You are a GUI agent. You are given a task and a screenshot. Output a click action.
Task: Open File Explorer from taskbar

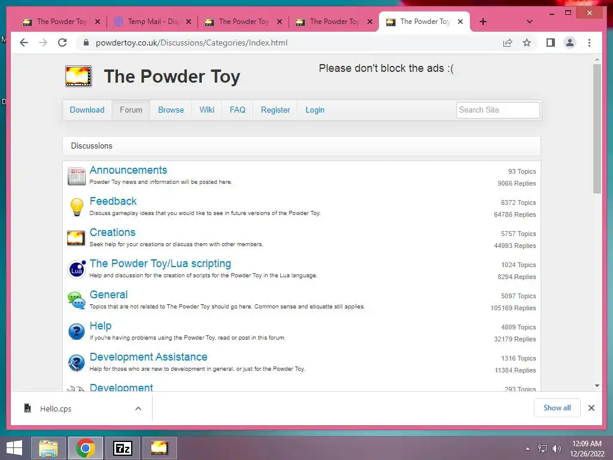pos(48,448)
